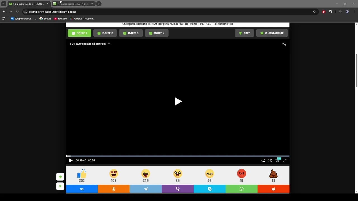Switch to ПЛЕЕР 4 tab
The width and height of the screenshot is (358, 201).
(157, 33)
